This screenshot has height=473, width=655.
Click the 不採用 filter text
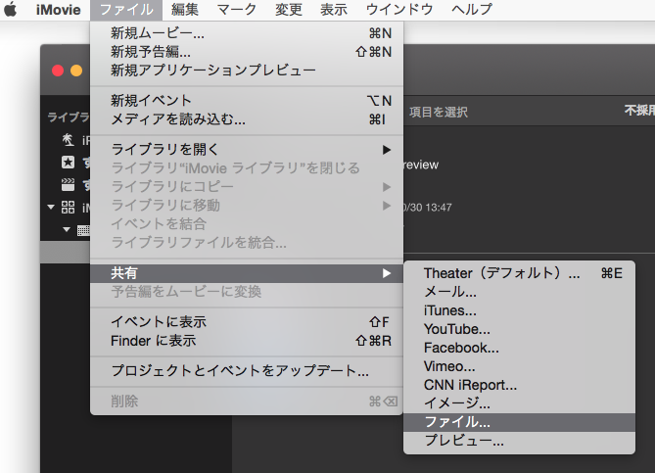[639, 111]
